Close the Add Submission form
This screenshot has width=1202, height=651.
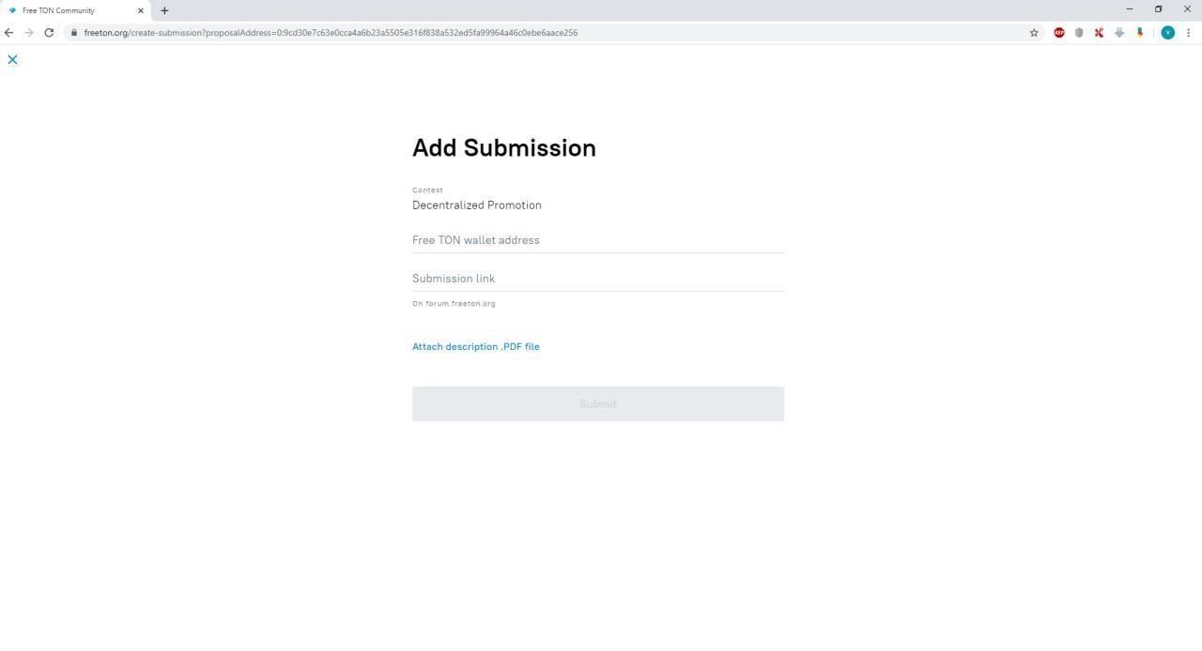click(x=12, y=59)
